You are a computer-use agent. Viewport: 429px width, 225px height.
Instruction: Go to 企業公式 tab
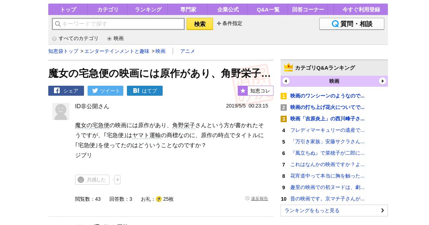228,10
